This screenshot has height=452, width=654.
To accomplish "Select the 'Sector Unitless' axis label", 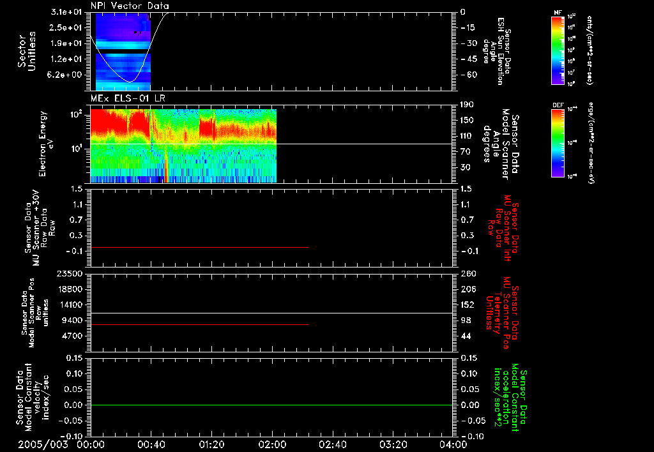I will coord(27,51).
